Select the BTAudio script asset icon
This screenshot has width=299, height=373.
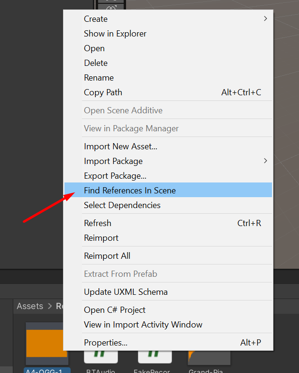[101, 356]
